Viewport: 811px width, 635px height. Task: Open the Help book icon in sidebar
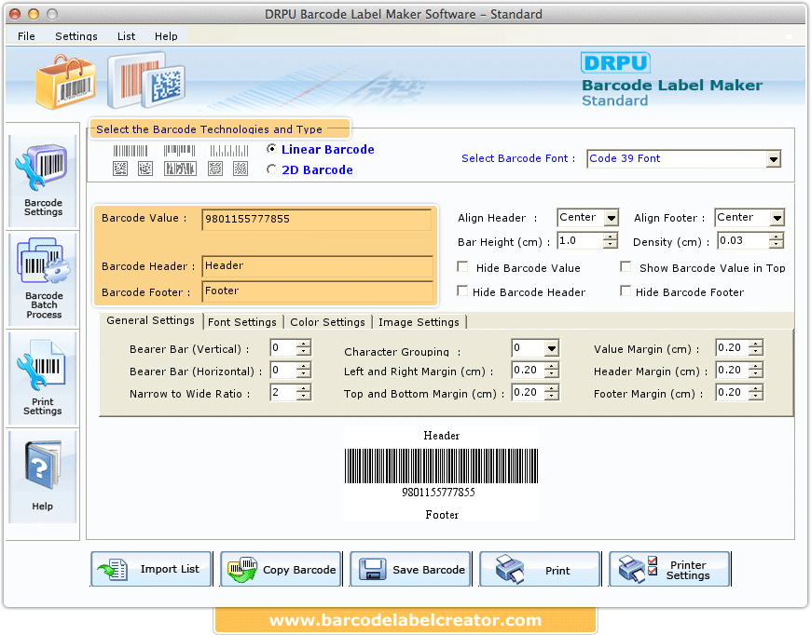click(x=43, y=465)
